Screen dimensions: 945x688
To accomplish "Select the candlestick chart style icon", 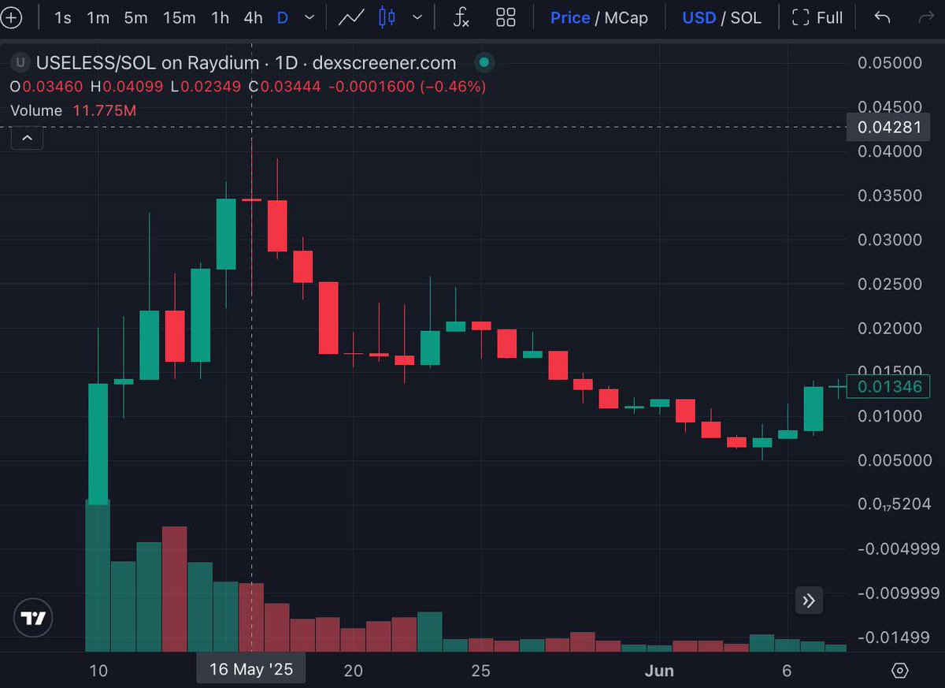I will click(x=387, y=17).
